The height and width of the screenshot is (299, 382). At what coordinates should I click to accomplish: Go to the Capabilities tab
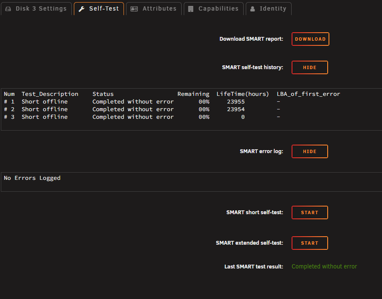[x=213, y=9]
